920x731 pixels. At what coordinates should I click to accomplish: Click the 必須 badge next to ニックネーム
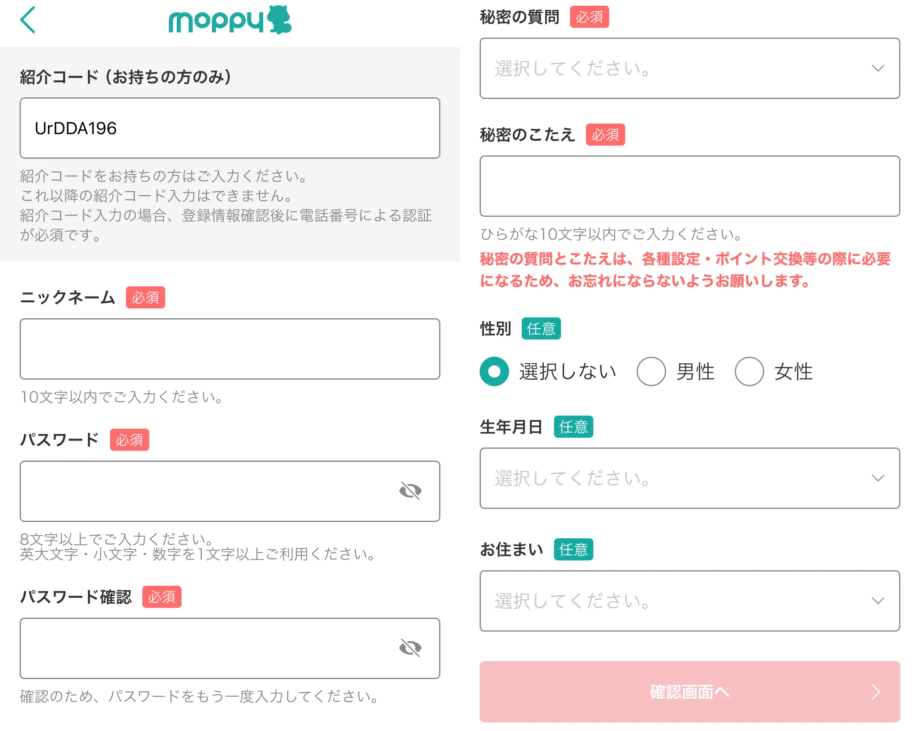pyautogui.click(x=145, y=297)
